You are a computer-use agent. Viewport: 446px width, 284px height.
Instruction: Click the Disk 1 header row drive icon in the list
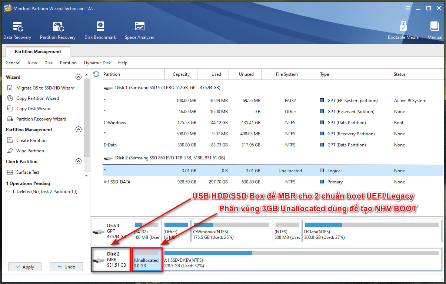tap(108, 88)
